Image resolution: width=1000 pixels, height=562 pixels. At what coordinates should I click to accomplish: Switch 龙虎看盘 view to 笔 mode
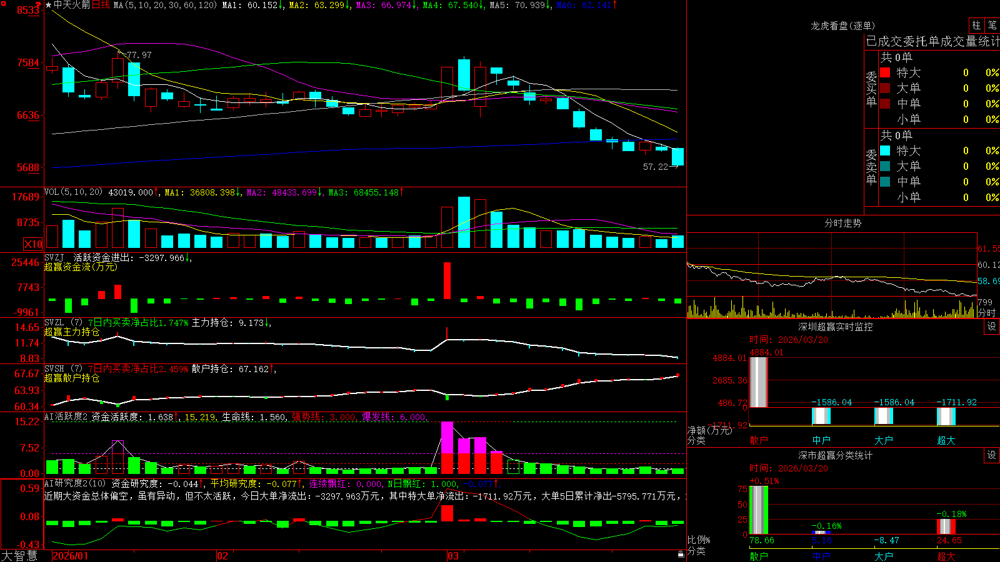(x=992, y=26)
